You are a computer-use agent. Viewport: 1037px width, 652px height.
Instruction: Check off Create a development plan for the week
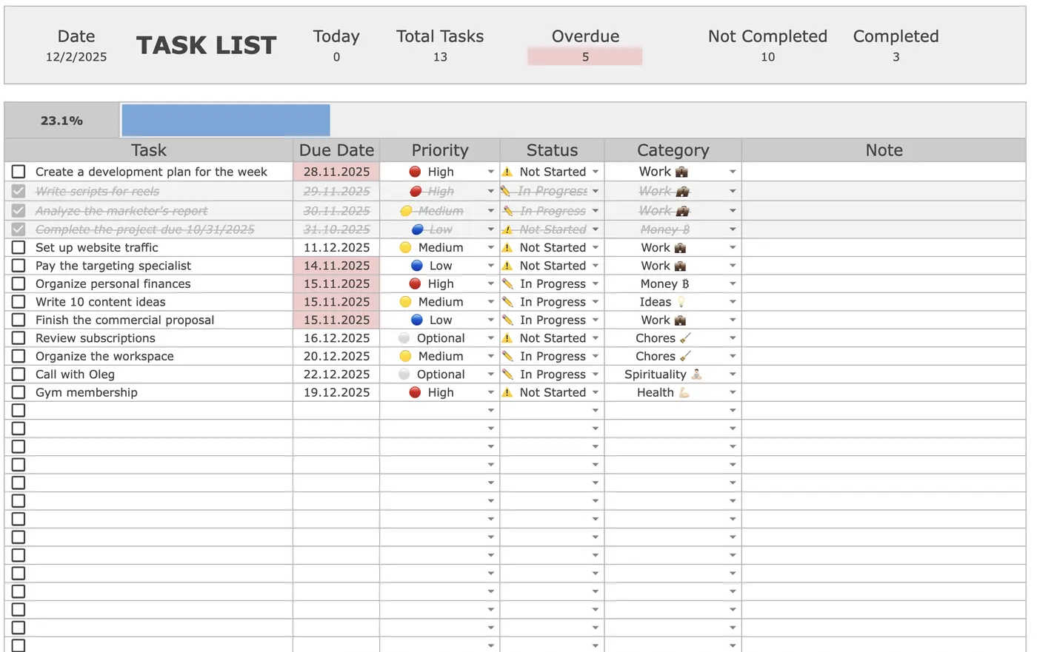[19, 172]
